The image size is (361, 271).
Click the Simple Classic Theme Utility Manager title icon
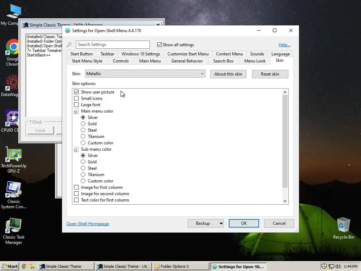coord(25,25)
